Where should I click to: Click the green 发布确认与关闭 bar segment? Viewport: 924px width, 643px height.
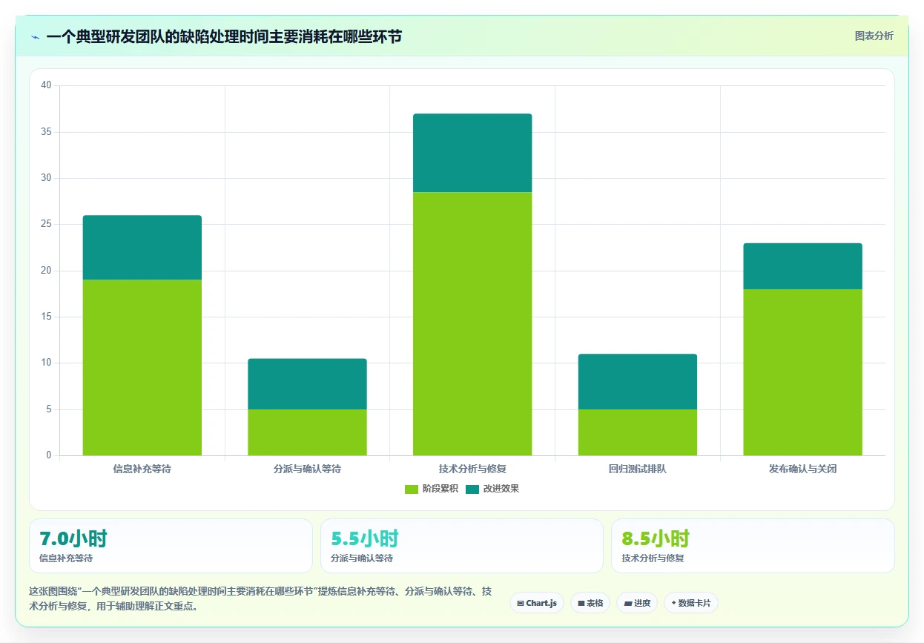coord(803,372)
